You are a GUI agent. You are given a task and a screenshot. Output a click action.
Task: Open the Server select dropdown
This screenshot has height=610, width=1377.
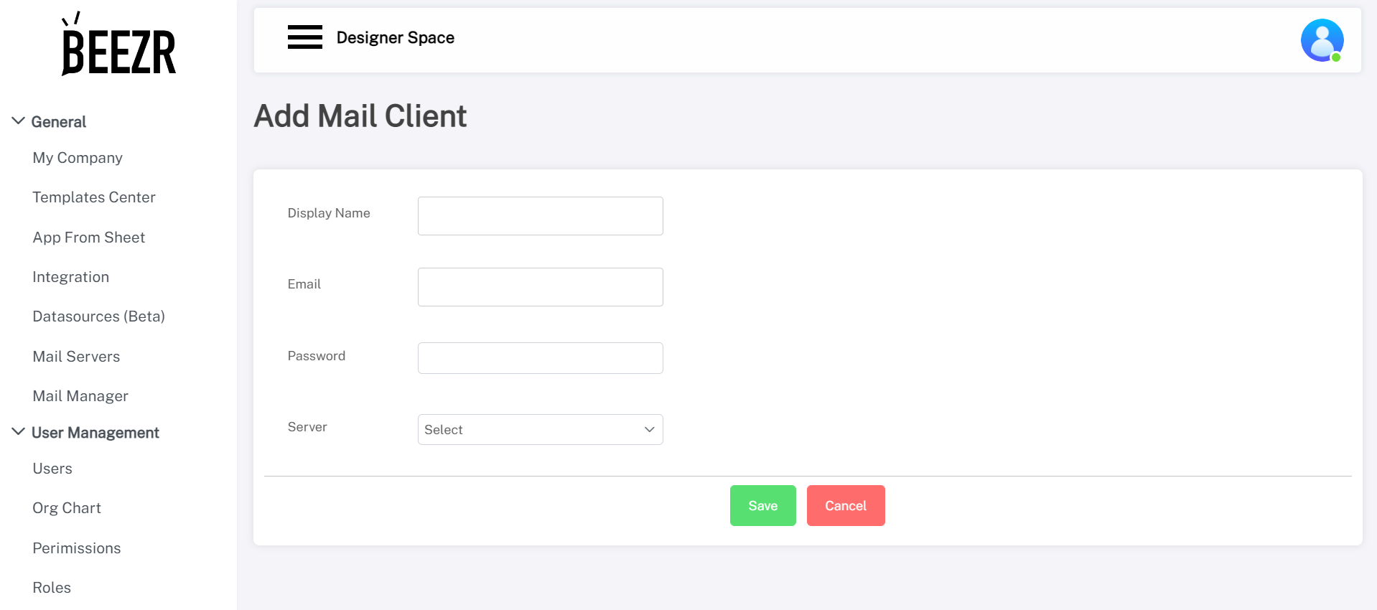[x=540, y=429]
